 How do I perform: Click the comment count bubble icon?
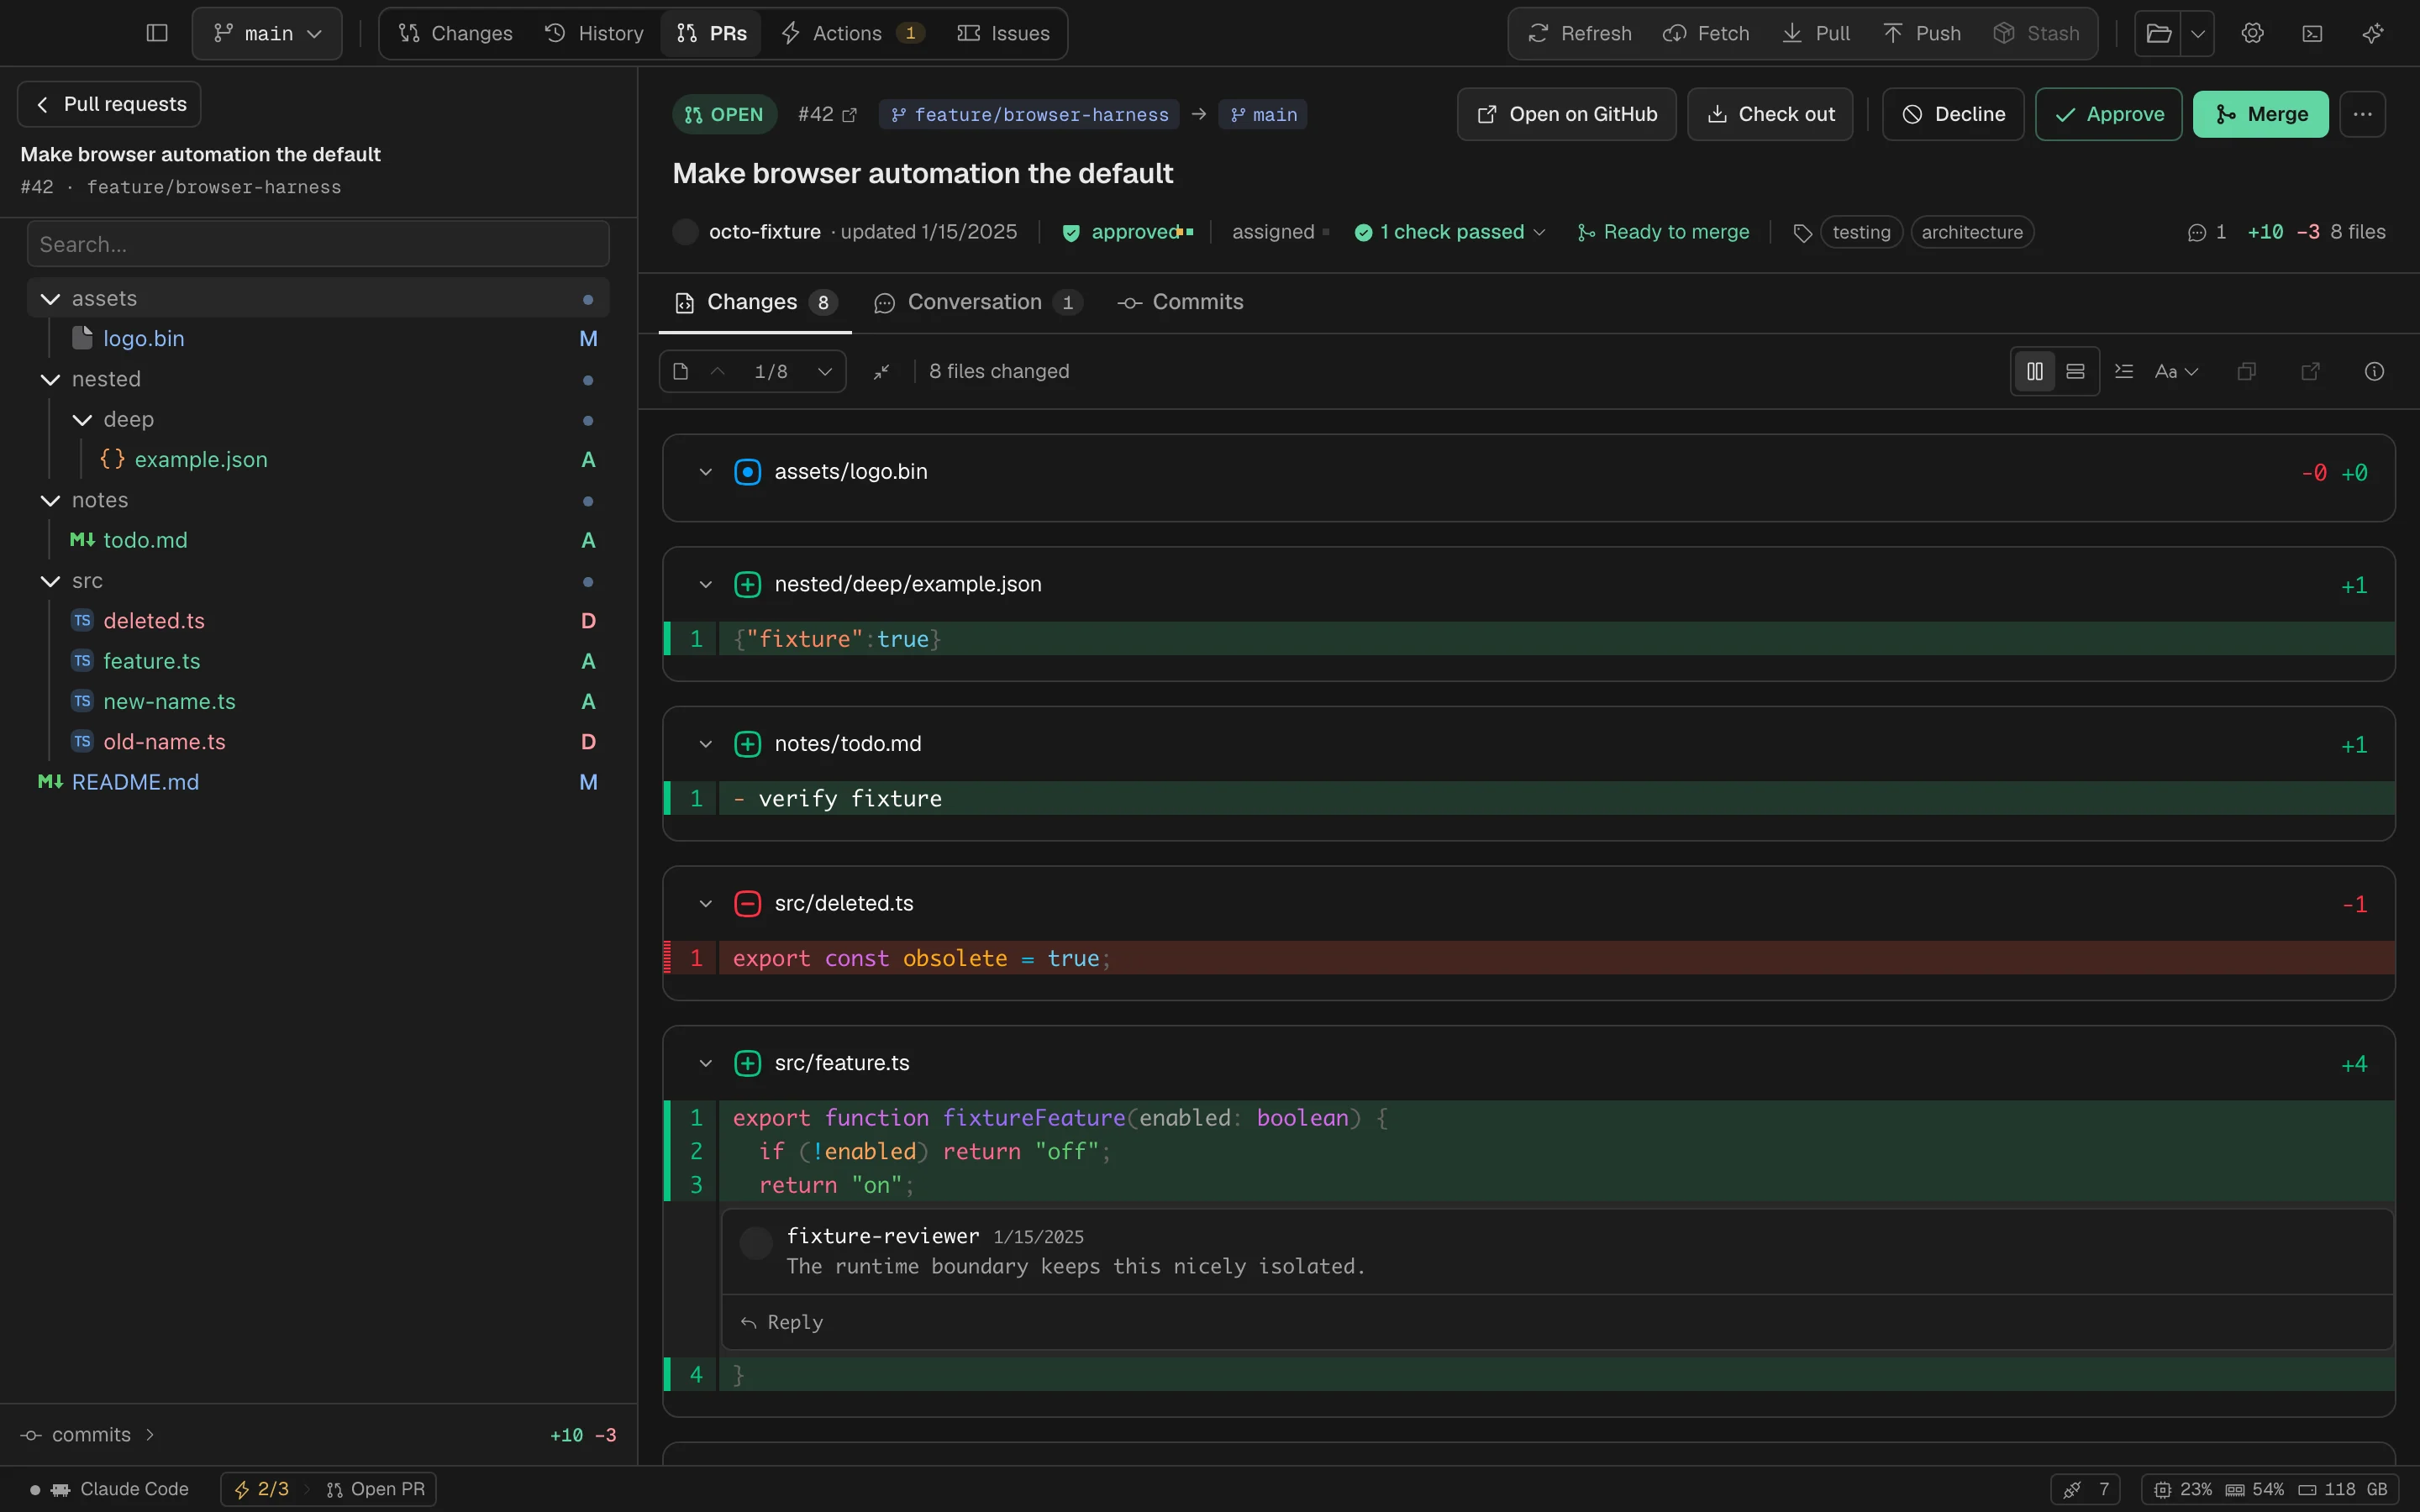pyautogui.click(x=2196, y=232)
